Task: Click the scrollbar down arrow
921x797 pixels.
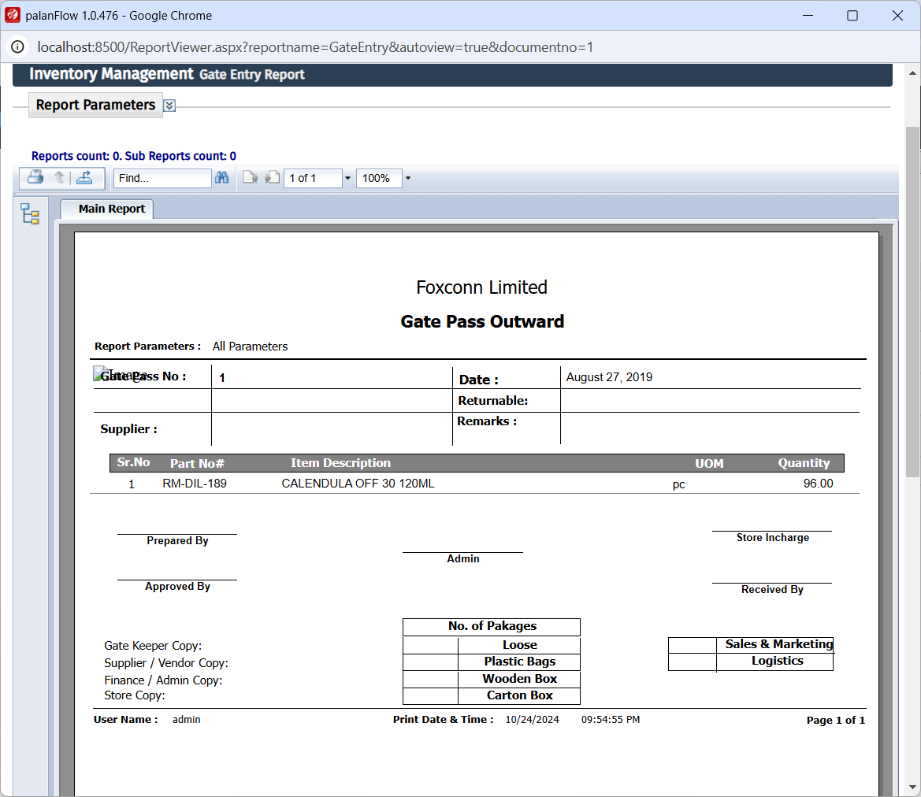Action: tap(912, 787)
